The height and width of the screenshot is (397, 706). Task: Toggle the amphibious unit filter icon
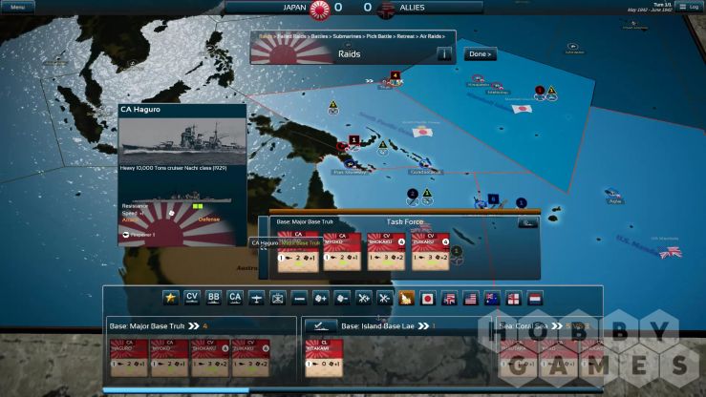point(278,298)
